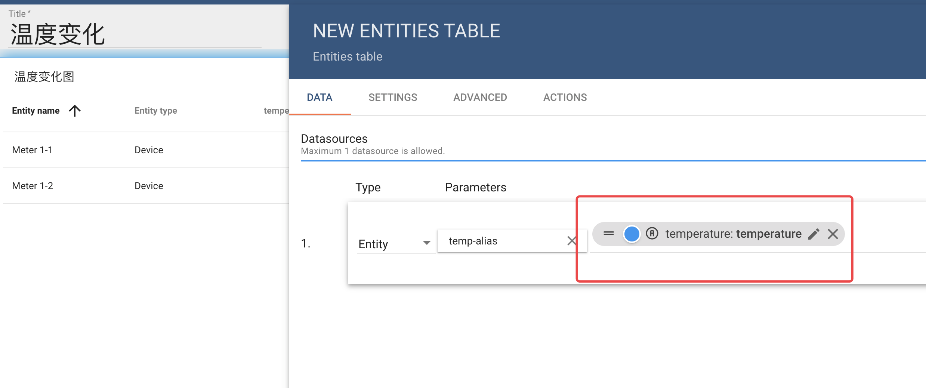Switch to the ADVANCED tab
The height and width of the screenshot is (388, 926).
(480, 98)
